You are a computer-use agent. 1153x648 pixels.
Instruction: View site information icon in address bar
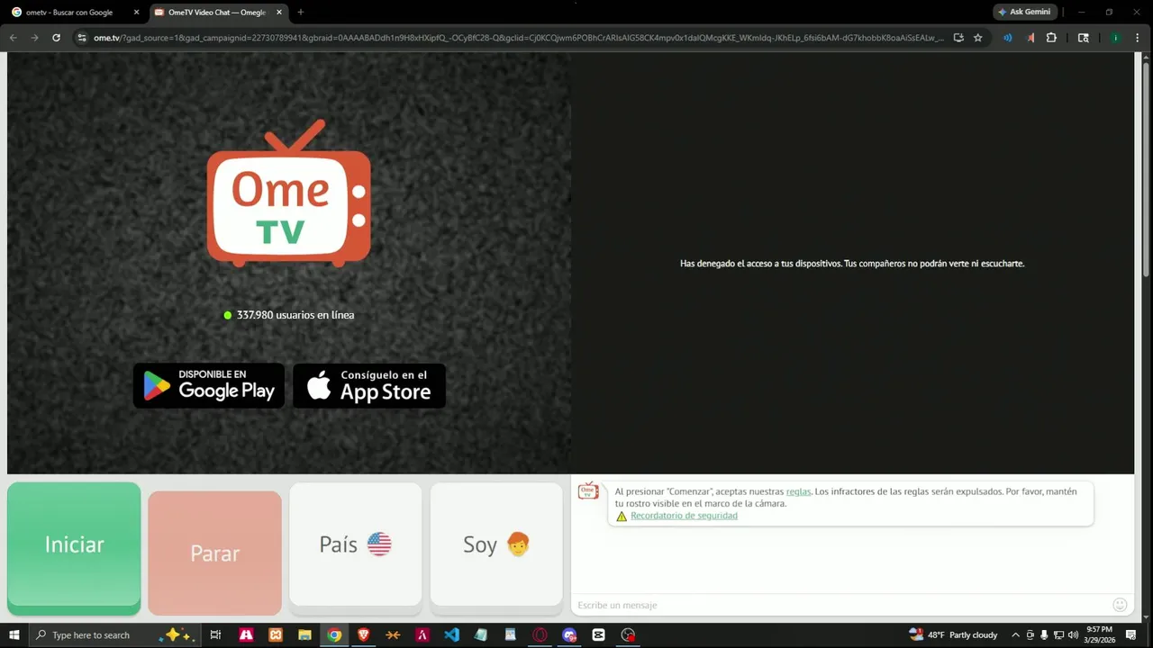(x=82, y=38)
